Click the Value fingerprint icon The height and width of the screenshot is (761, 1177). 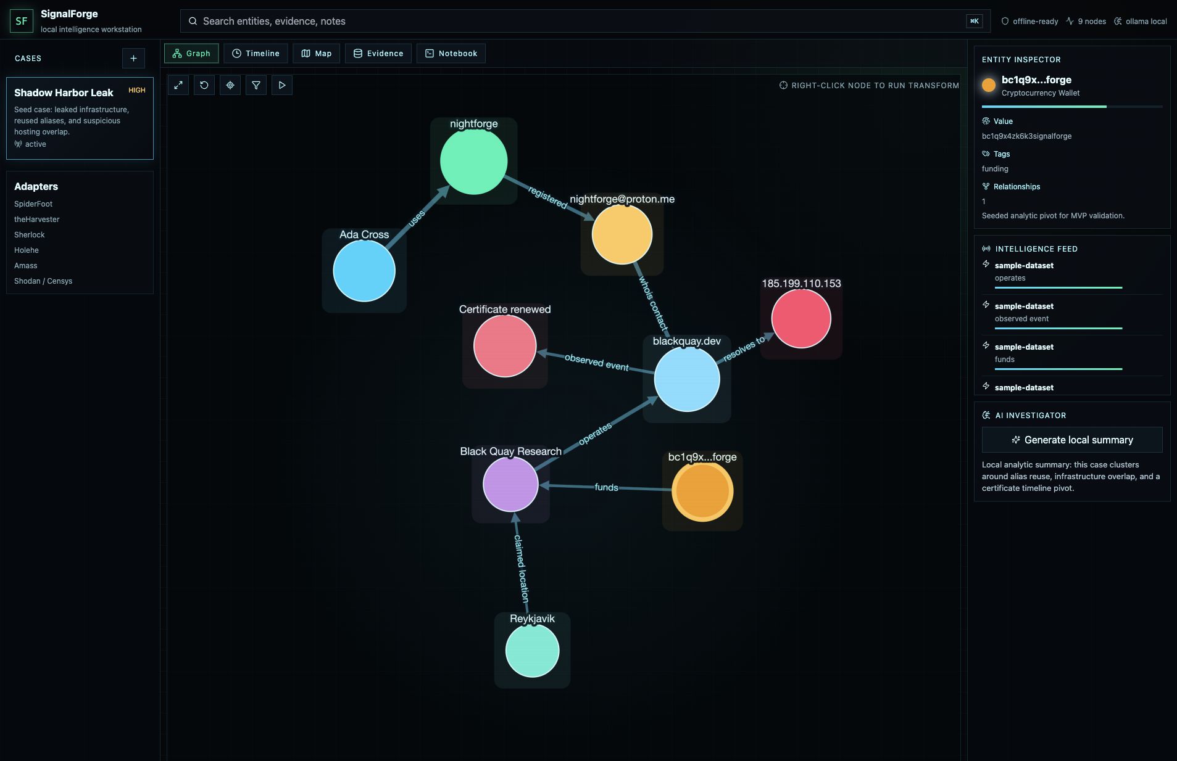[x=986, y=121]
